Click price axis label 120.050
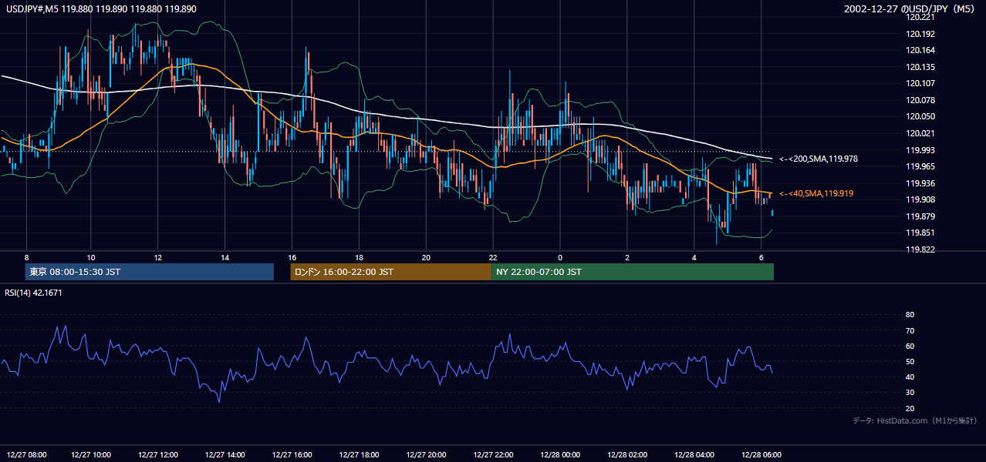The width and height of the screenshot is (986, 462). click(x=920, y=116)
